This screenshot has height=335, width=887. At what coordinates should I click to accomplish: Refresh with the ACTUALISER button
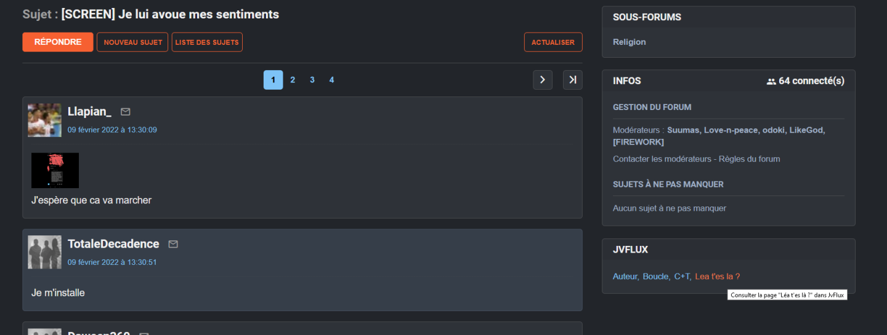tap(553, 42)
